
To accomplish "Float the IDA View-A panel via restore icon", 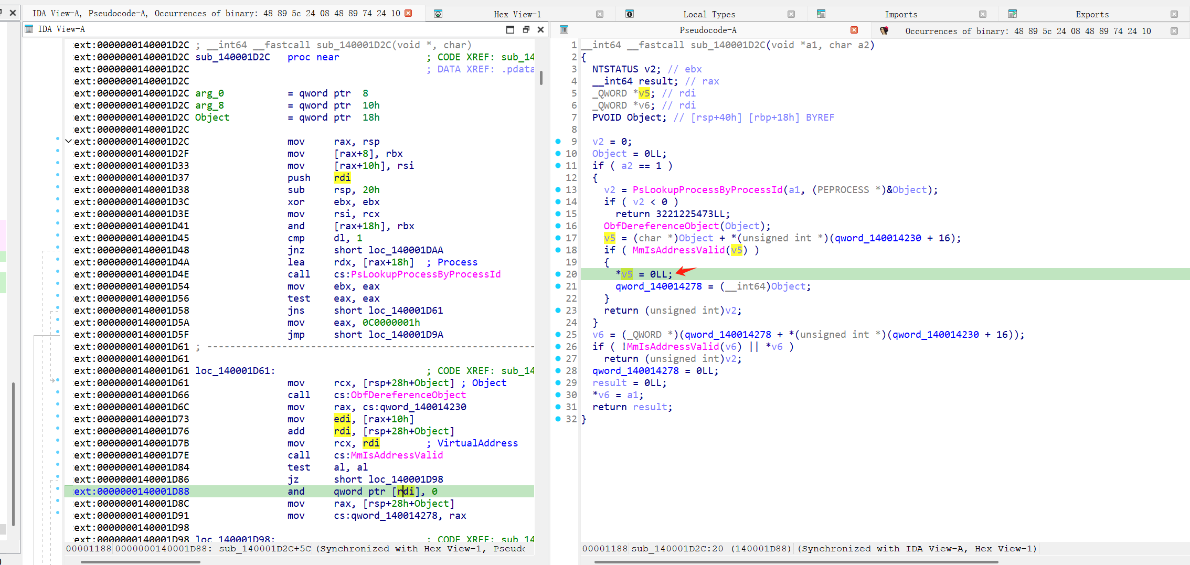I will pyautogui.click(x=526, y=29).
